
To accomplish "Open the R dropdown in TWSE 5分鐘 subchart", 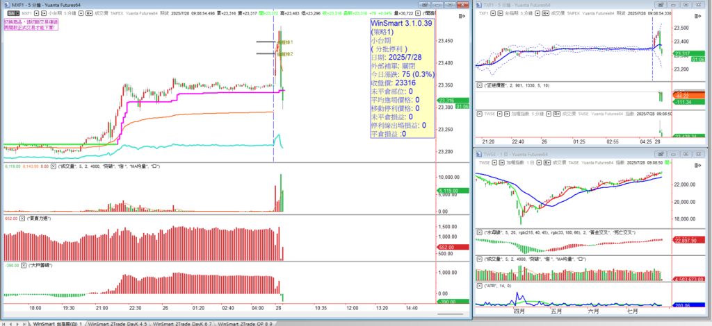I will point(557,114).
